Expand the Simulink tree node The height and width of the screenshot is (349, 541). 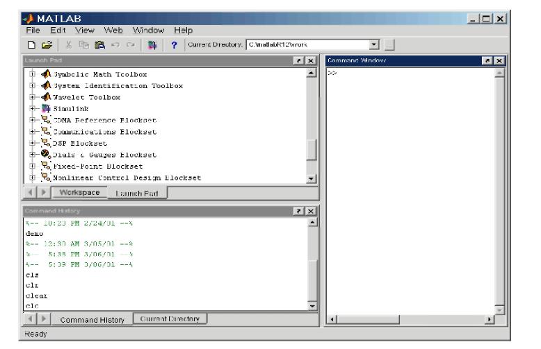(33, 108)
